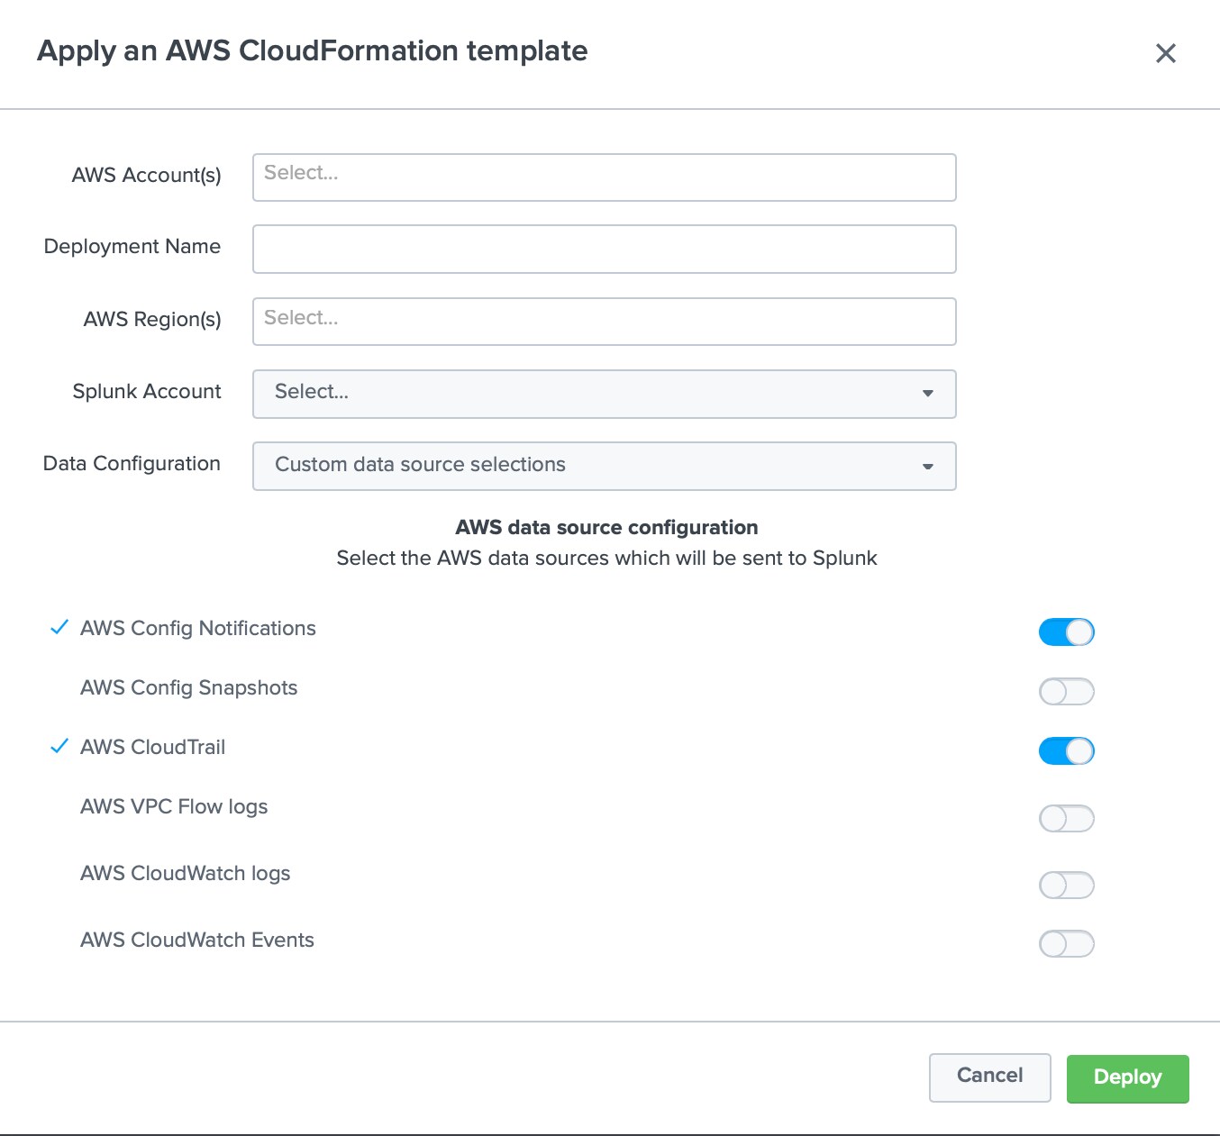
Task: Click the 'Apply an AWS CloudFormation template' title
Action: (312, 51)
